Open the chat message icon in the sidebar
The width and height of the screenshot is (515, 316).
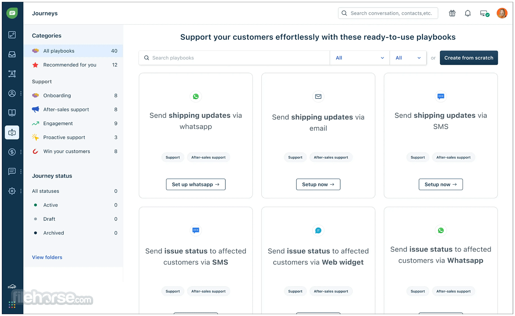12,171
